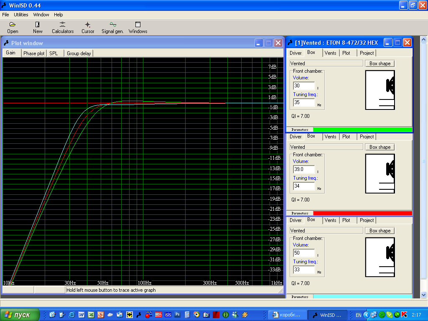Viewport: 428px width, 321px height.
Task: Open Project tab in 50 l project panel
Action: click(x=367, y=220)
